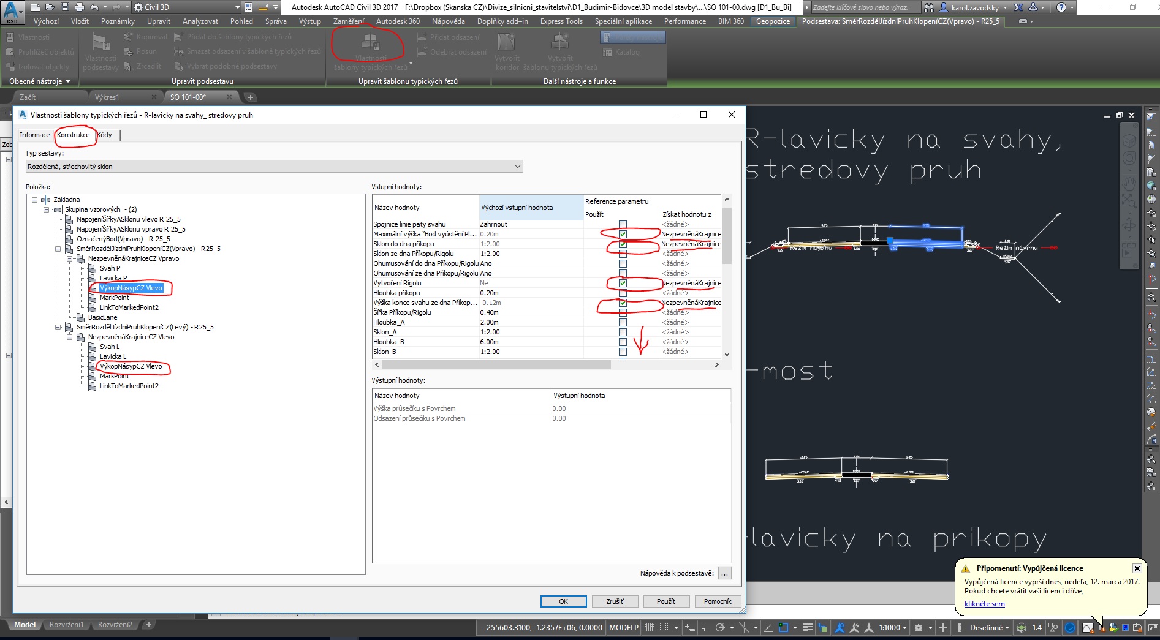The width and height of the screenshot is (1160, 640).
Task: Open the Analyzovat ribbon tab
Action: pos(200,21)
